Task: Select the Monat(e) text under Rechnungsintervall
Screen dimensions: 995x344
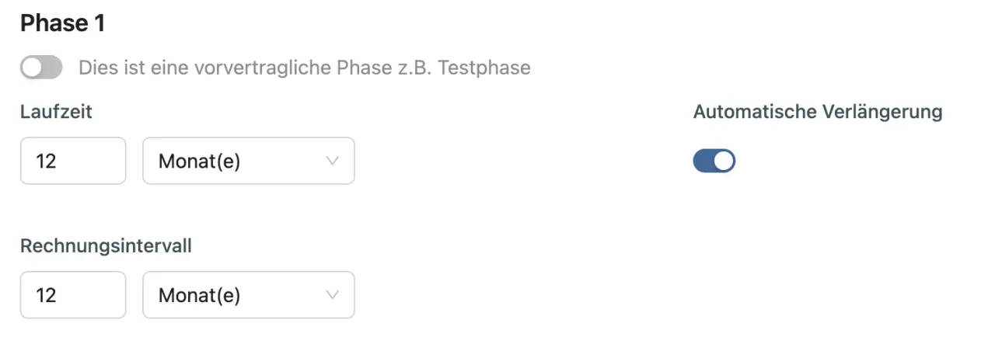Action: tap(199, 295)
